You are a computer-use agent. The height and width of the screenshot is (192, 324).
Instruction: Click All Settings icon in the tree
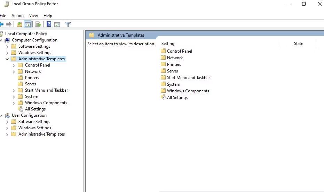pyautogui.click(x=21, y=109)
